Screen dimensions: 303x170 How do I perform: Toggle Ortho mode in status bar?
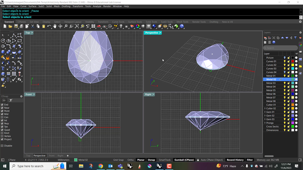(x=130, y=160)
